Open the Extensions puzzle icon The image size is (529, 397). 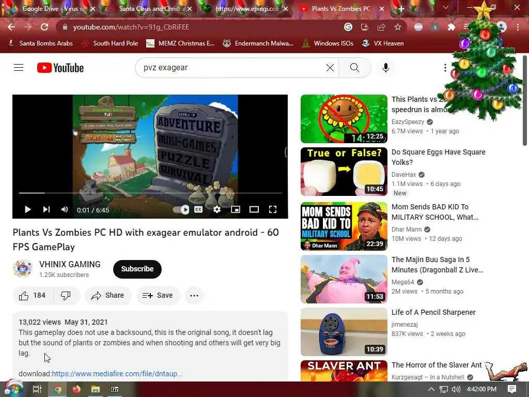coord(451,27)
